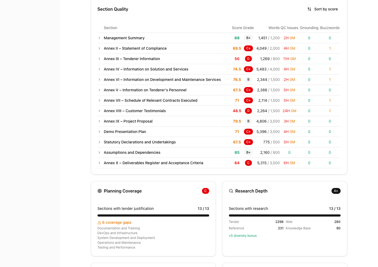Image resolution: width=378 pixels, height=267 pixels.
Task: Click the sort arrows icon
Action: tap(309, 9)
